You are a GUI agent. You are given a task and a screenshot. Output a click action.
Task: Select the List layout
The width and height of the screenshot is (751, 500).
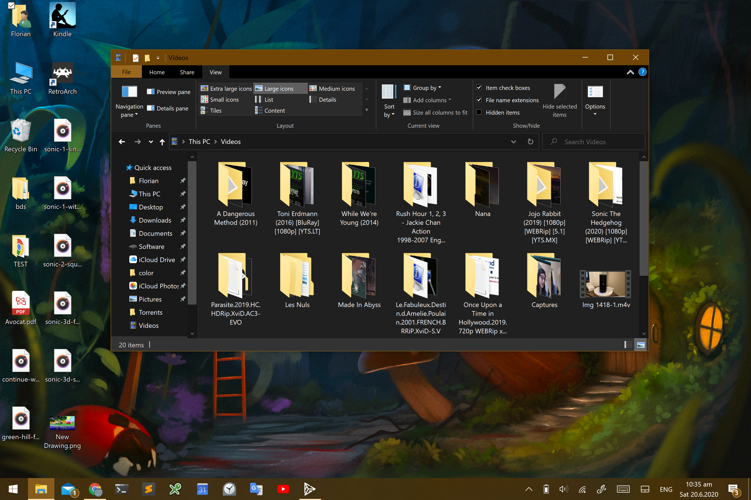[x=264, y=100]
